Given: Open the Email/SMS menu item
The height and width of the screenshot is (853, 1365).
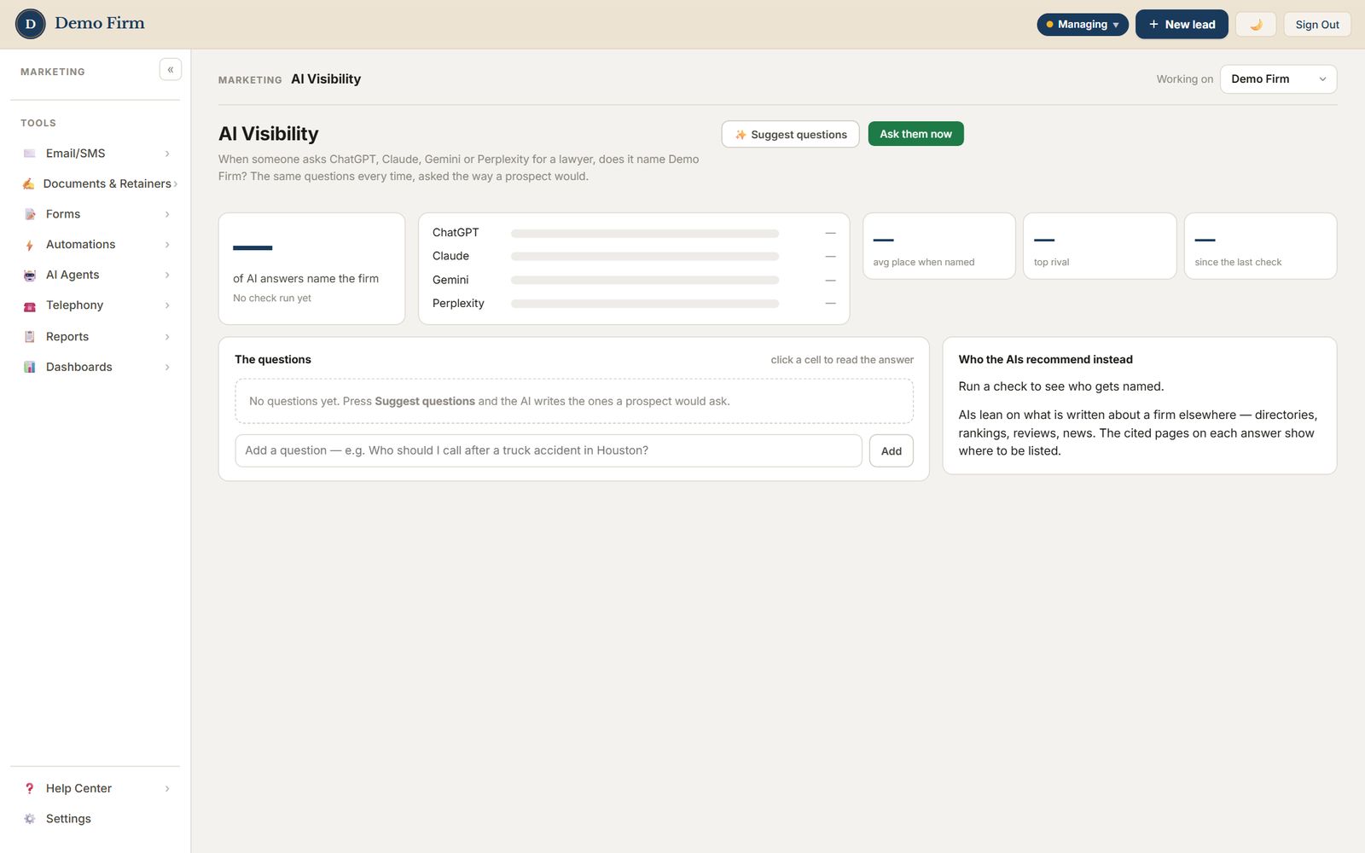Looking at the screenshot, I should click(96, 154).
